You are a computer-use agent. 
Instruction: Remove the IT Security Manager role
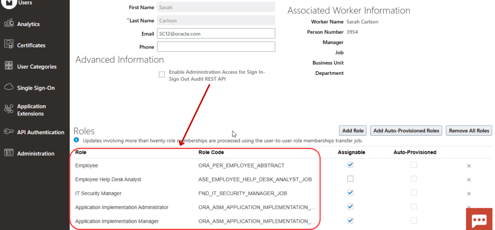click(469, 194)
